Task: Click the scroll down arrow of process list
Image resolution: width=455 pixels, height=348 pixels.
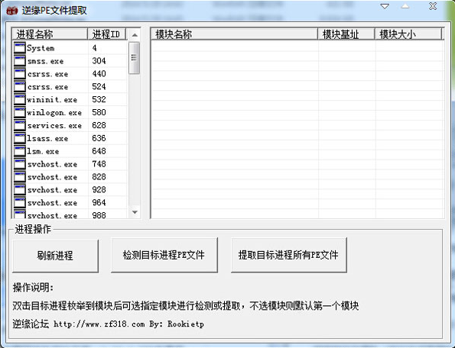Action: click(x=135, y=212)
